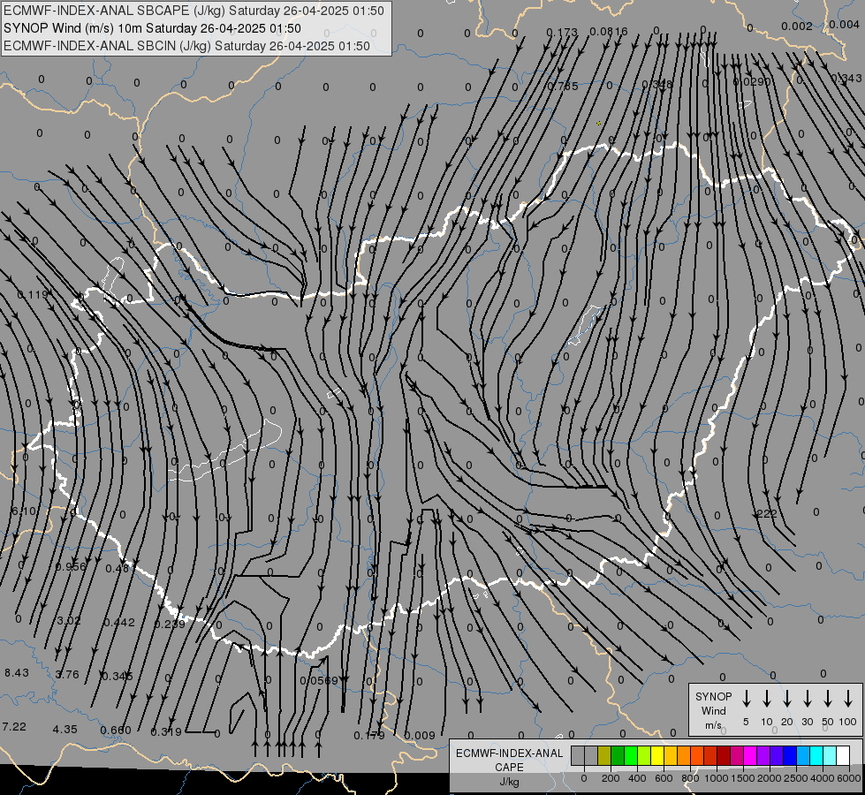Click the 30 m/s wind arrow in legend
Screen dimensions: 865x795
(x=807, y=699)
